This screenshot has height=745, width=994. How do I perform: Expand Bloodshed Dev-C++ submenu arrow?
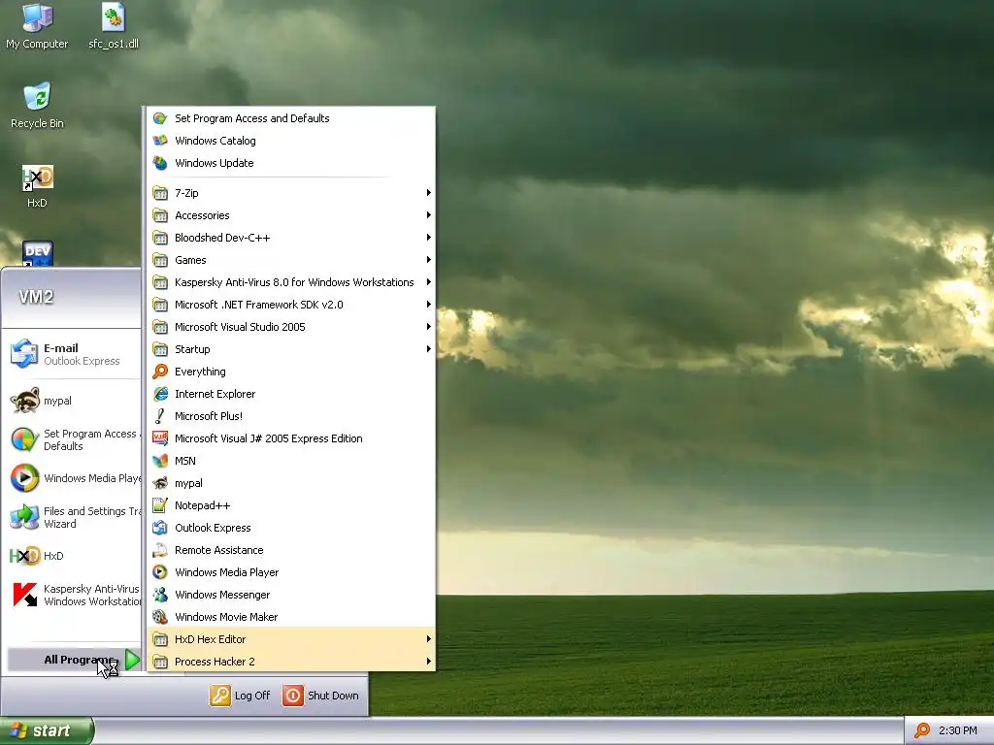pos(428,237)
